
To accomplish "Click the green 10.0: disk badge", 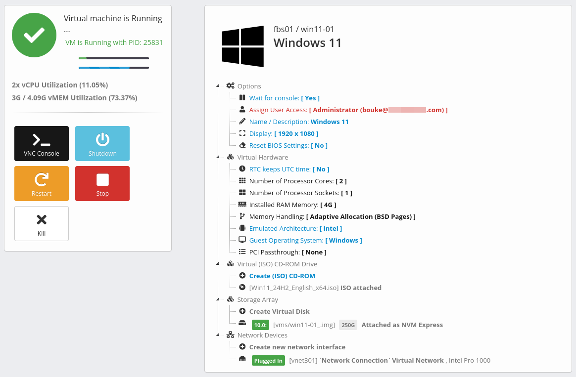I will 260,325.
